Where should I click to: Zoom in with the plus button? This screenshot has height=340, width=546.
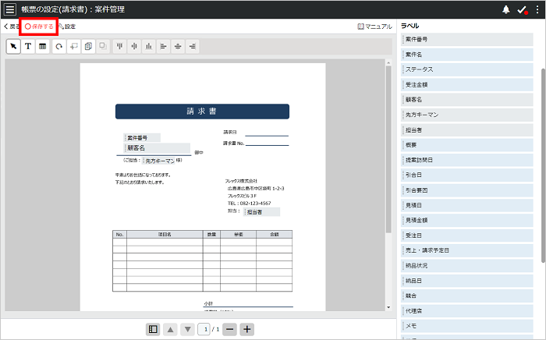pyautogui.click(x=247, y=329)
